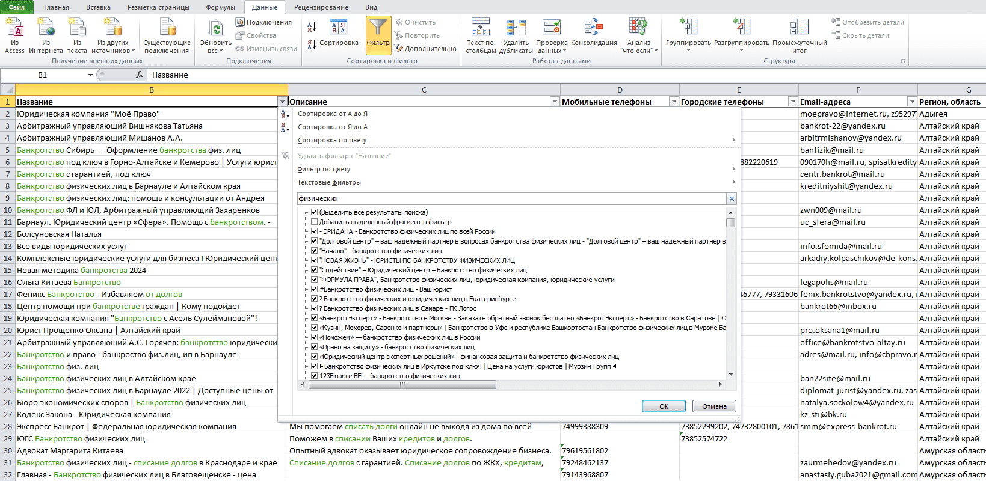Open the Консолидация tool
This screenshot has height=481, width=986.
coord(593,35)
